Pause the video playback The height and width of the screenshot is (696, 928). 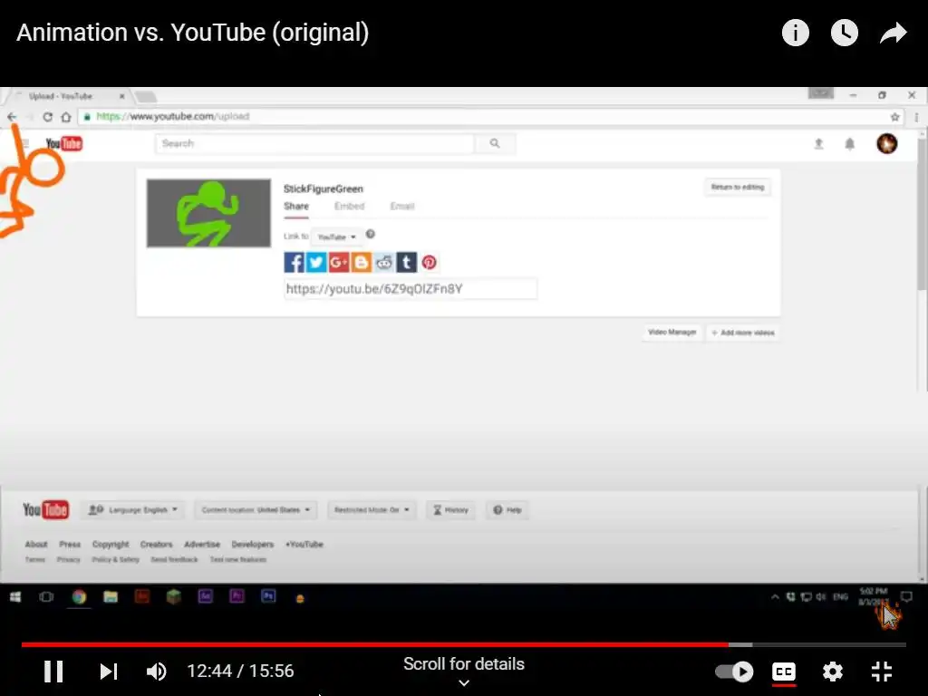pyautogui.click(x=53, y=672)
